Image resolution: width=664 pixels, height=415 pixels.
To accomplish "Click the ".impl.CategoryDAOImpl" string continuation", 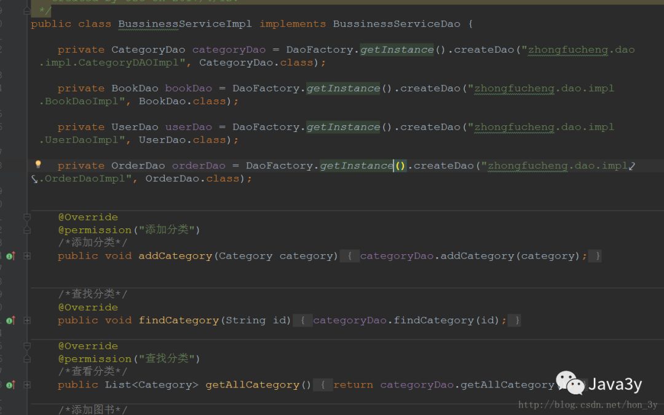I will [x=113, y=63].
